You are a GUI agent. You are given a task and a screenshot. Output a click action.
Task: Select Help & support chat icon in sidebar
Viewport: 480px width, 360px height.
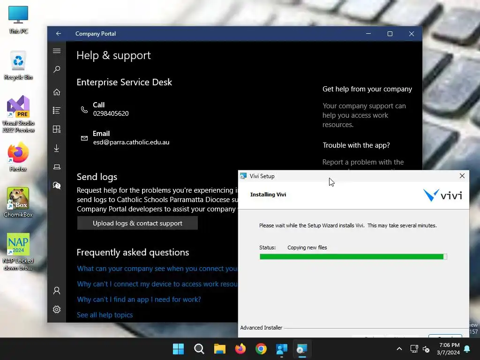(57, 186)
